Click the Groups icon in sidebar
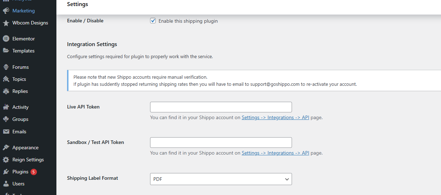The height and width of the screenshot is (195, 441). coord(6,119)
